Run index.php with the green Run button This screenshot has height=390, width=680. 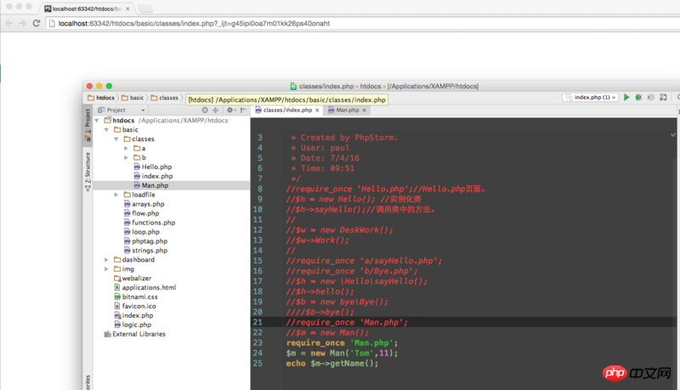pos(627,98)
